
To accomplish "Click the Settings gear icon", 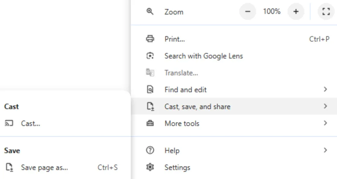I will point(150,167).
